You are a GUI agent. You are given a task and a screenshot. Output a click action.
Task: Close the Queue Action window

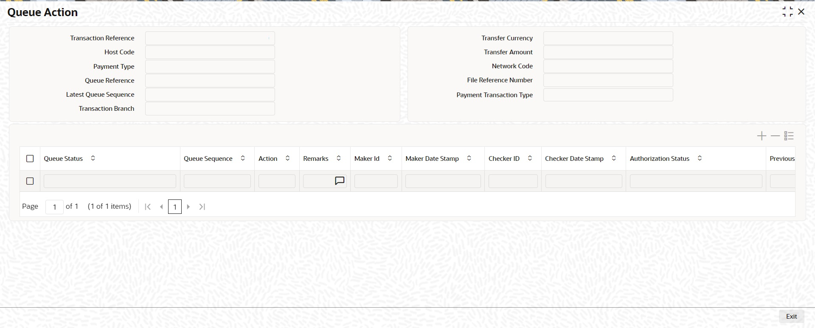801,12
